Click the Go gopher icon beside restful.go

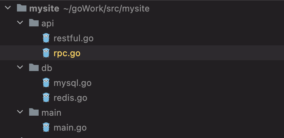point(46,38)
